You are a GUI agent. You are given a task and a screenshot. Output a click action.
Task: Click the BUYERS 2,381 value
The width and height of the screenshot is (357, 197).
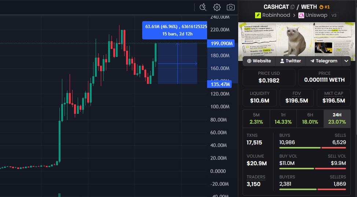285,184
